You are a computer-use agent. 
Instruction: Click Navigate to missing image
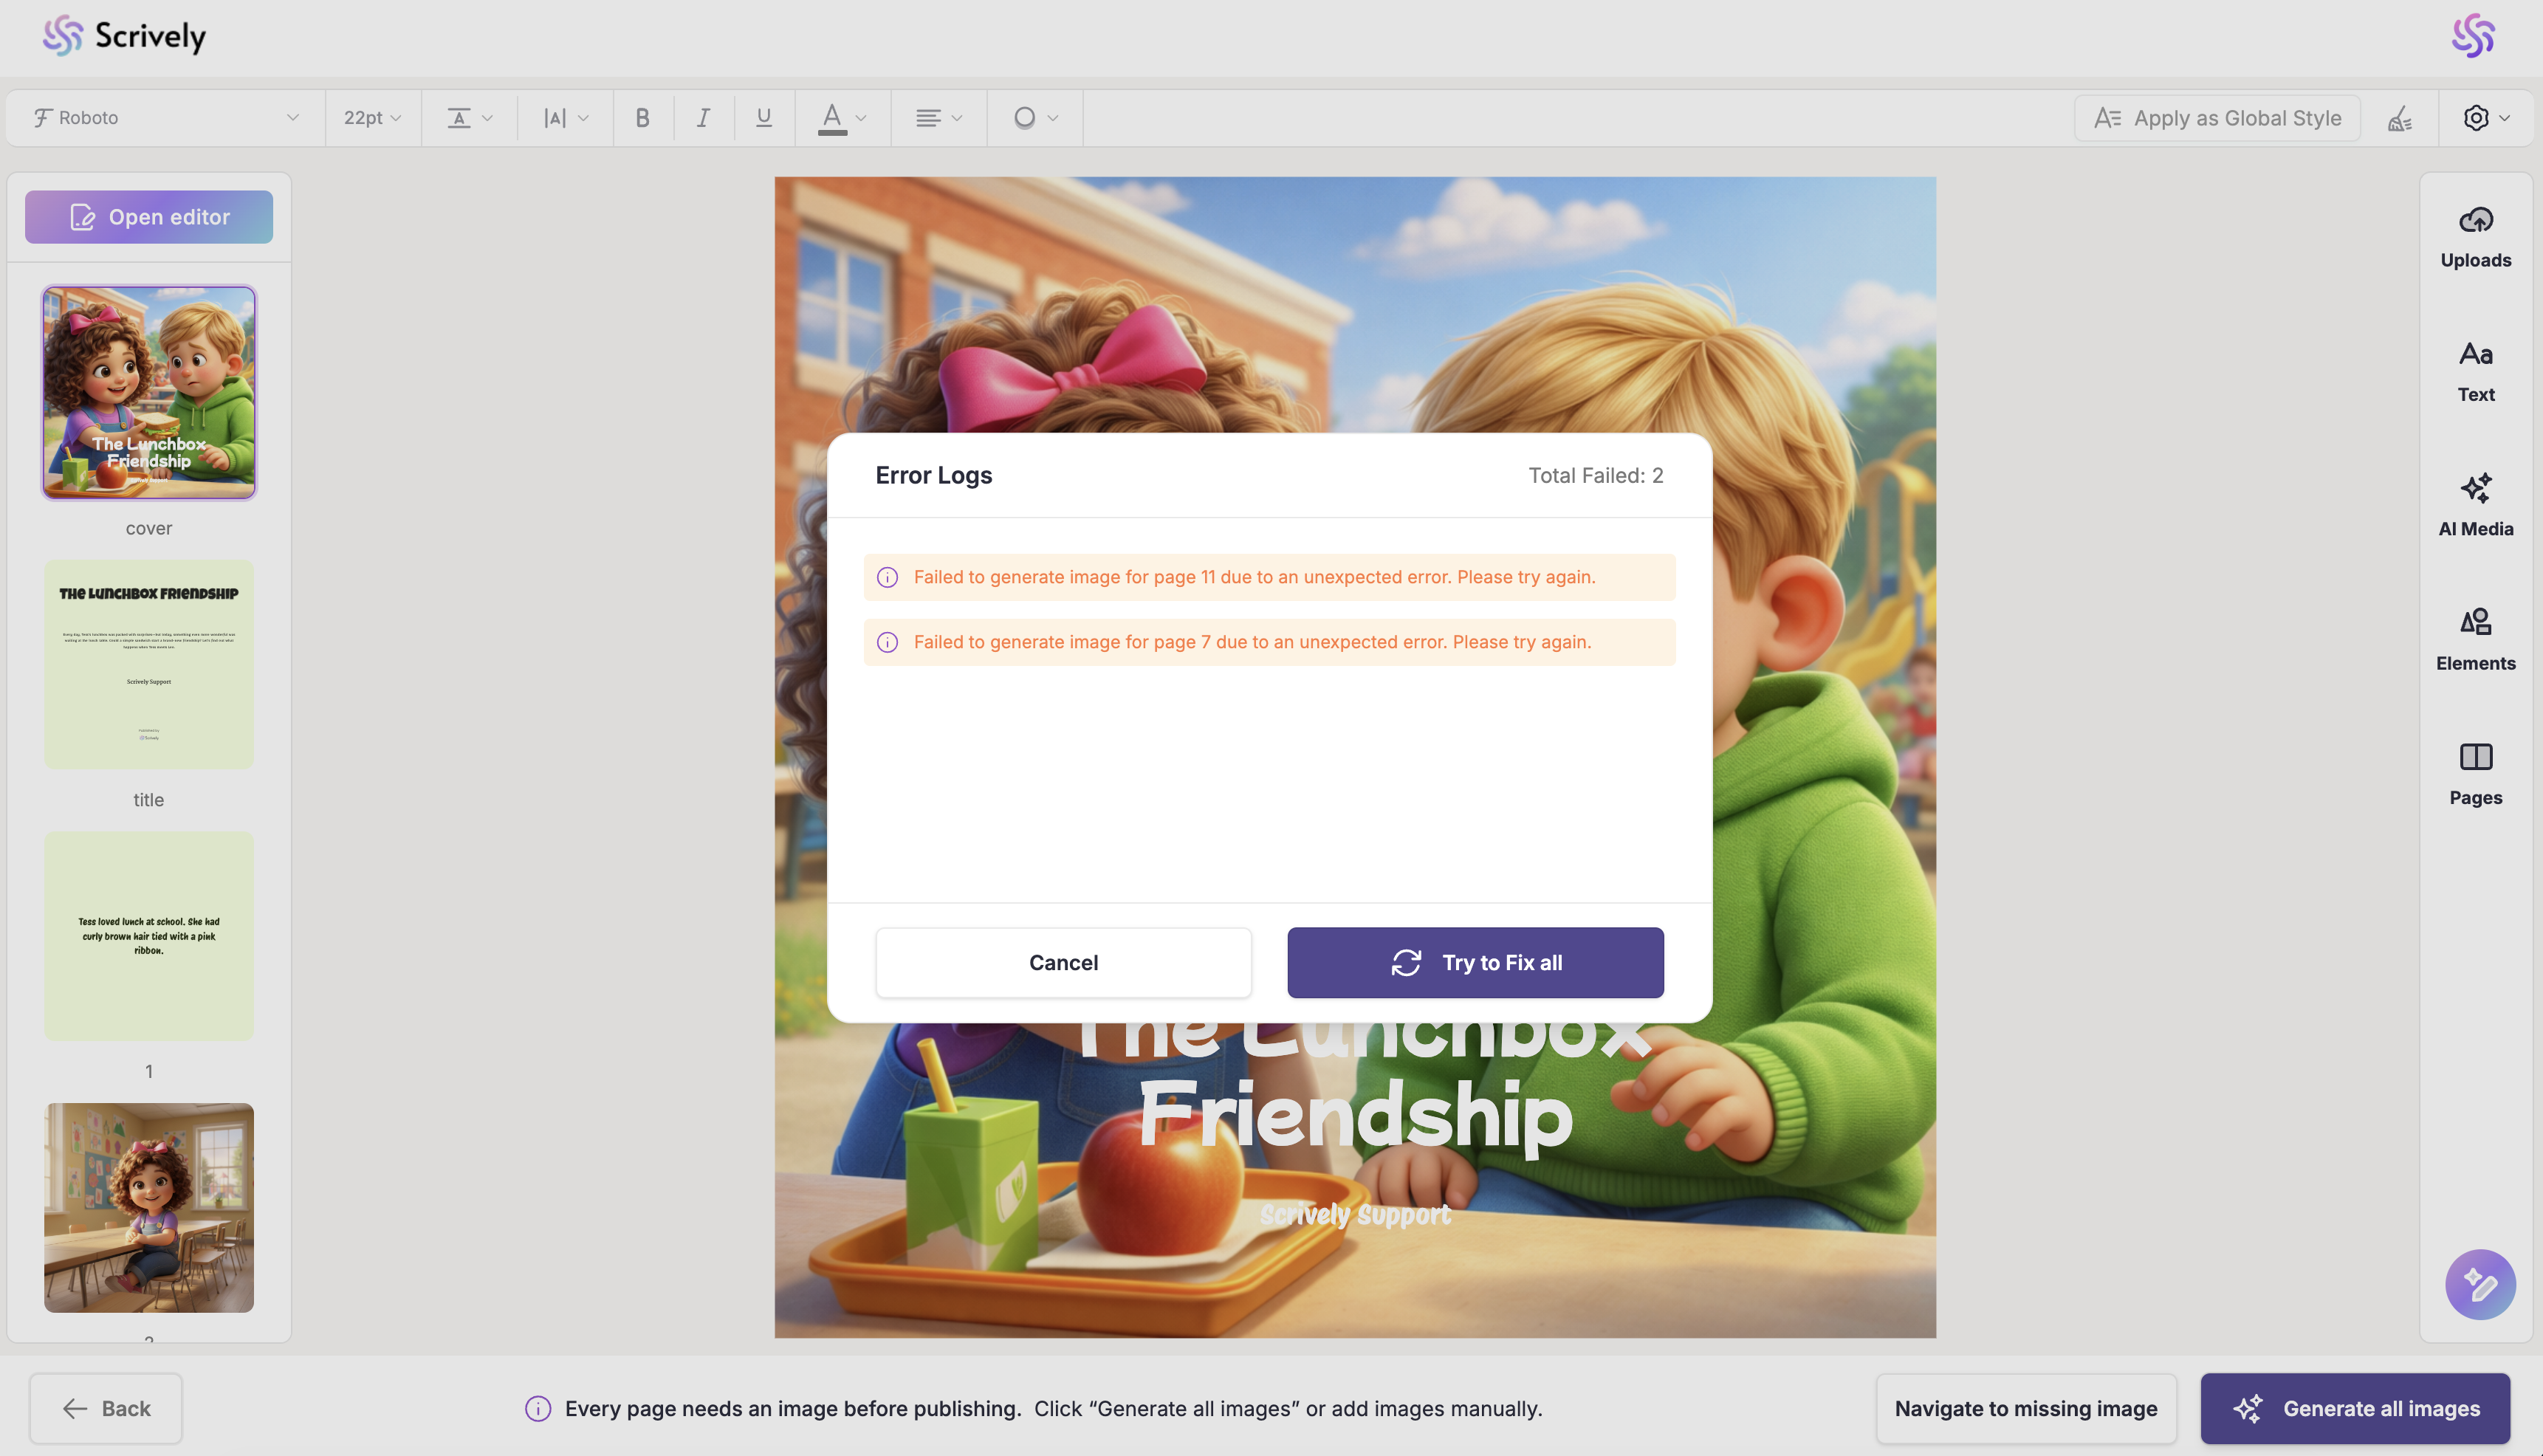(x=2025, y=1408)
